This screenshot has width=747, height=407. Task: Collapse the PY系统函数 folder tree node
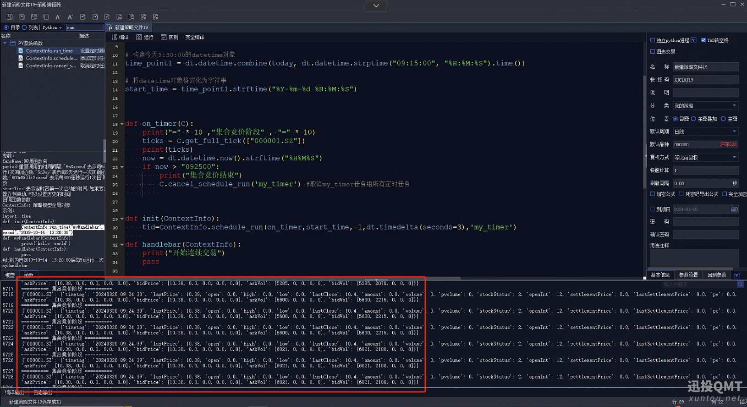(5, 43)
